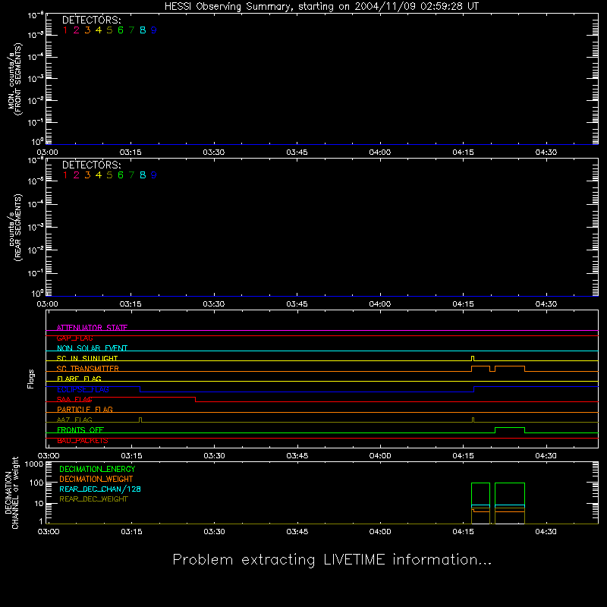This screenshot has width=607, height=607.
Task: Click the NON_SOLAR_EVENT flag label
Action: pyautogui.click(x=92, y=348)
